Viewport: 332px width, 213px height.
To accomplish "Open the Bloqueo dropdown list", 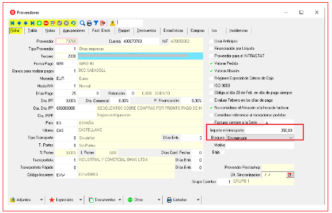I will click(260, 138).
